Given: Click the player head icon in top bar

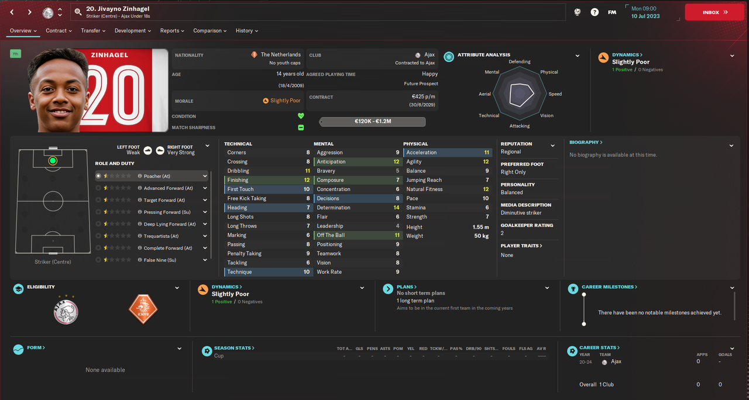Looking at the screenshot, I should (578, 12).
